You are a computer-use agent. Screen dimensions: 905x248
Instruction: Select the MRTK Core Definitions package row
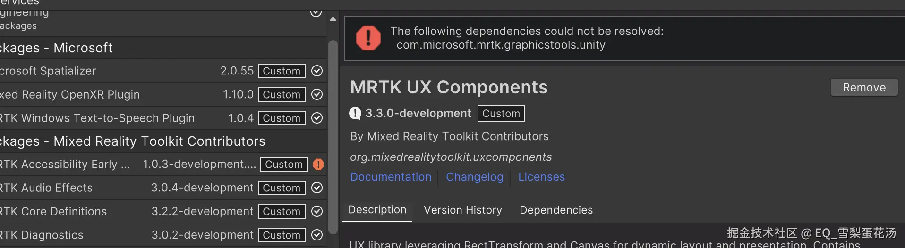[x=163, y=211]
